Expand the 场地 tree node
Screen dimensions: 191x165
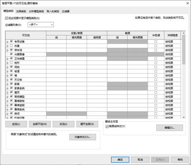coord(7,67)
